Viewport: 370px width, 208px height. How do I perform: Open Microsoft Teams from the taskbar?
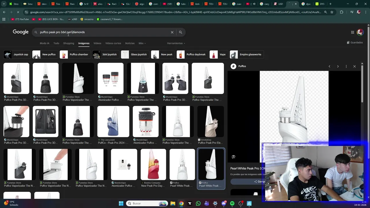coord(207,203)
